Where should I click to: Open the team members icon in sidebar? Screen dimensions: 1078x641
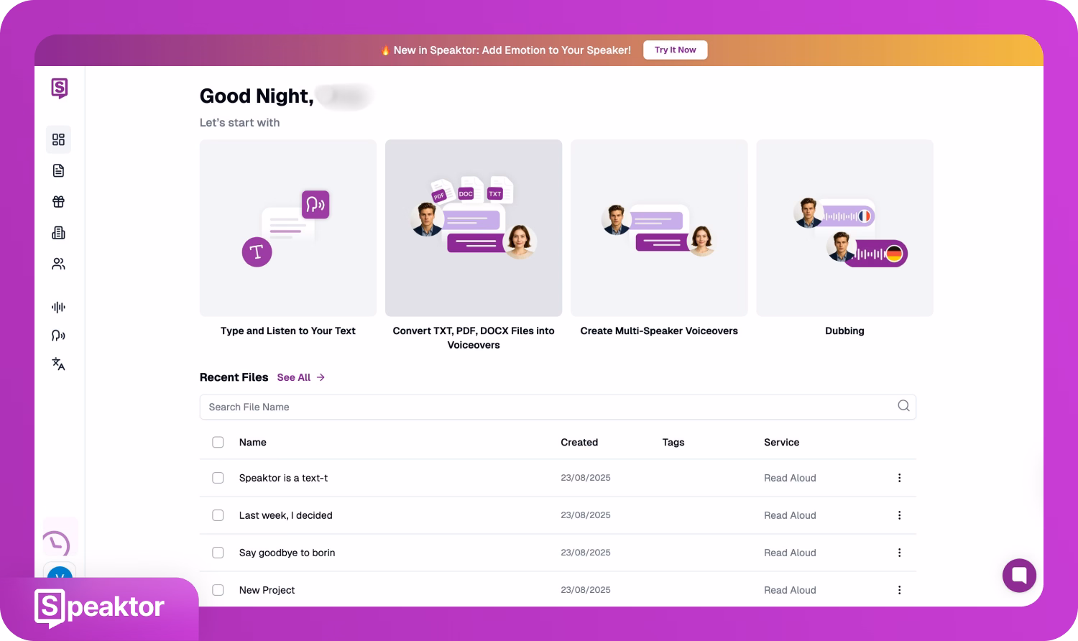pos(58,264)
